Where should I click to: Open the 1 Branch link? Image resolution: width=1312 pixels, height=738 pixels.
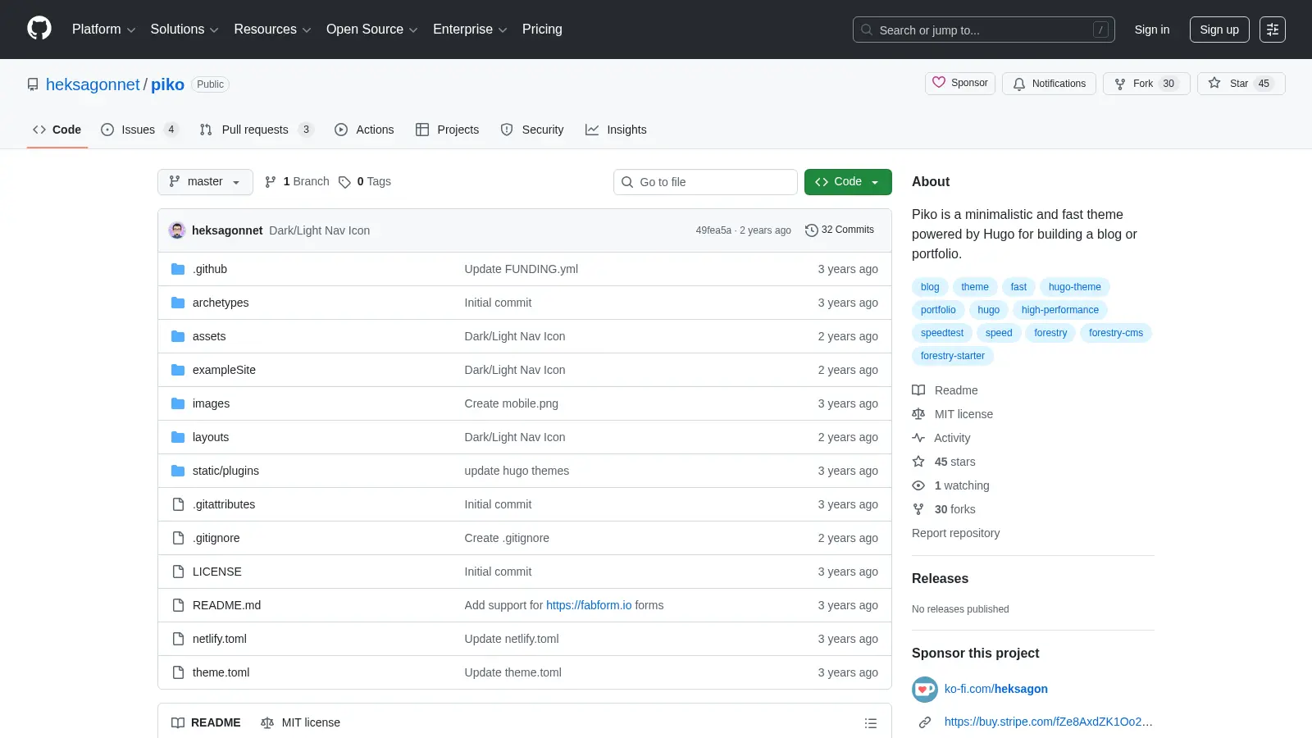click(x=297, y=182)
